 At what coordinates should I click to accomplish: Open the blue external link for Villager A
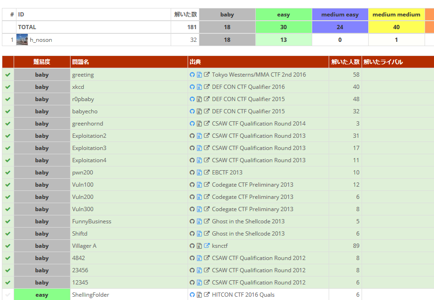pos(207,245)
